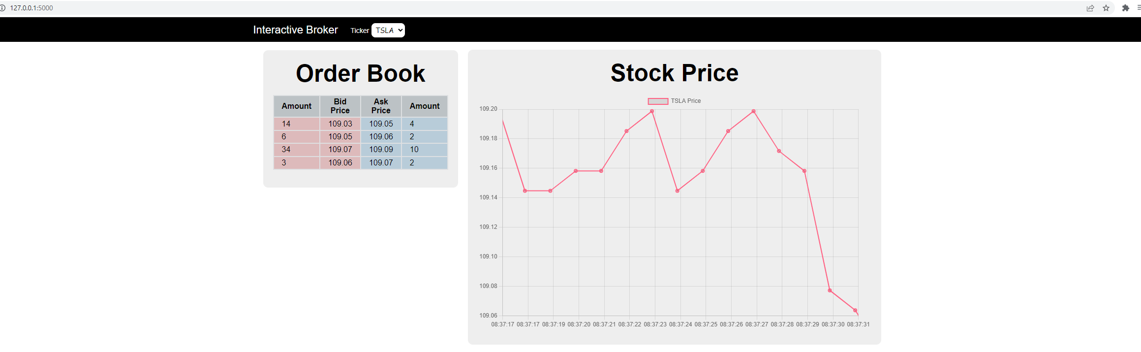Click the bookmark star icon in browser toolbar
1141x352 pixels.
click(1107, 8)
